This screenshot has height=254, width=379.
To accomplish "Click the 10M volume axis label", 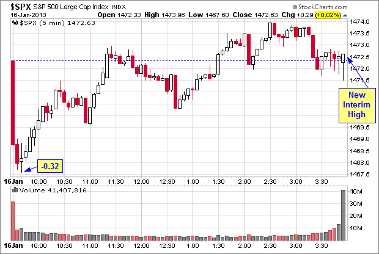I will (x=356, y=228).
